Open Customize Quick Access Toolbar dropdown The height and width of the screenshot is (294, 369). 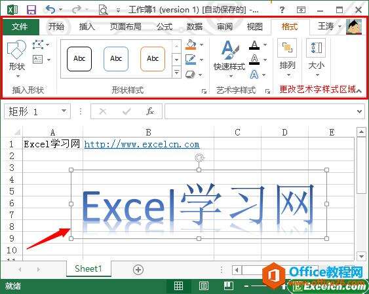coord(118,10)
